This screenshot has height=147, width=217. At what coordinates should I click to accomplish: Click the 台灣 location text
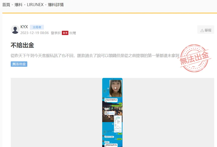click(x=73, y=33)
